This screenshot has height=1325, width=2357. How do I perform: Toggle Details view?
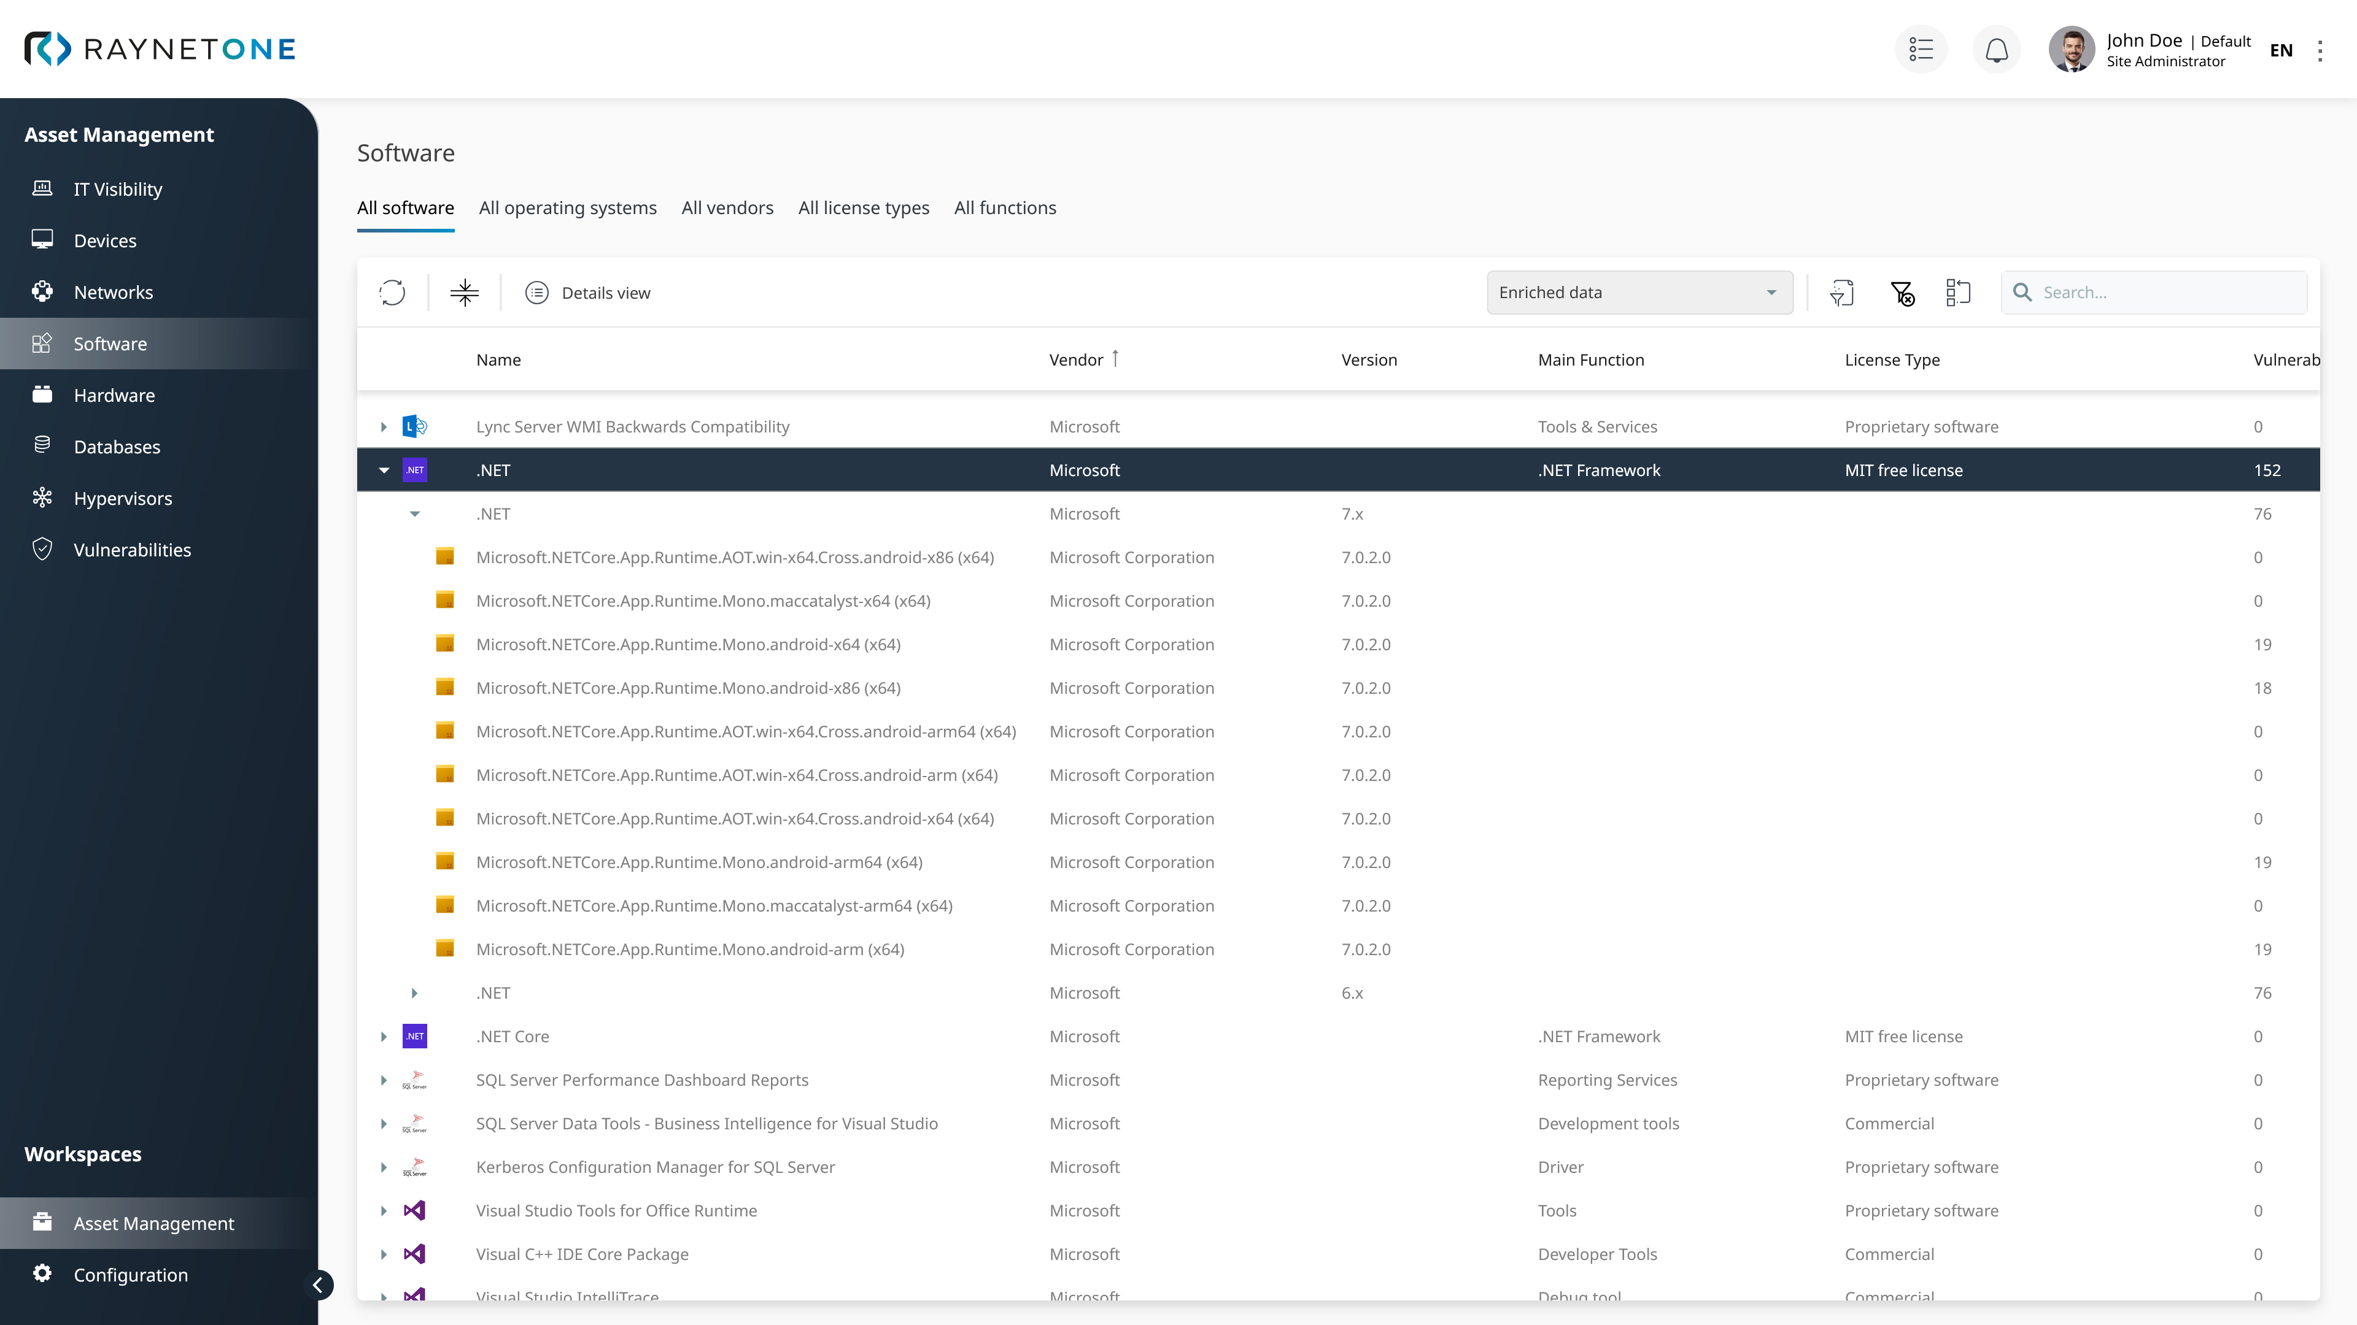587,293
